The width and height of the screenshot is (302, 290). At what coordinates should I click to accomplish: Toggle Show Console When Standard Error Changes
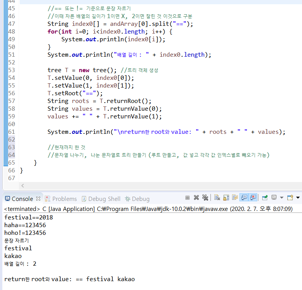click(253, 198)
